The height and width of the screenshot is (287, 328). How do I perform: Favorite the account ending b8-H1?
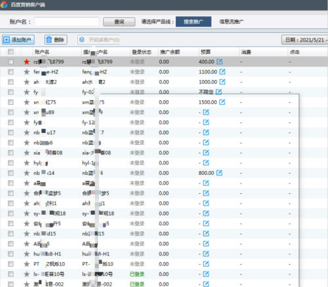(x=27, y=254)
